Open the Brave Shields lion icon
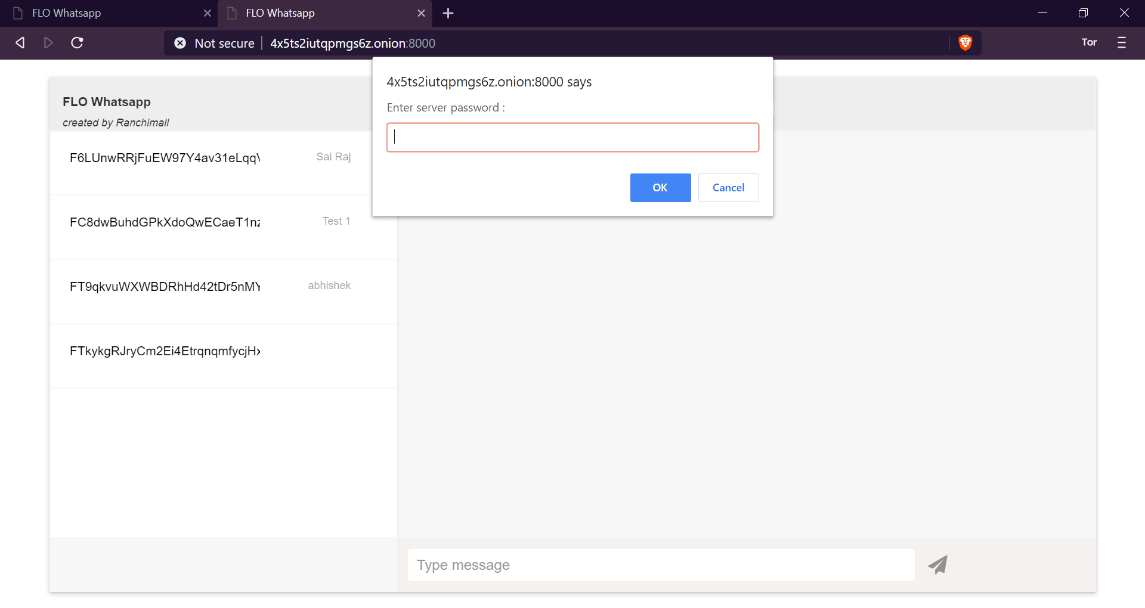Viewport: 1145px width, 608px height. coord(965,43)
